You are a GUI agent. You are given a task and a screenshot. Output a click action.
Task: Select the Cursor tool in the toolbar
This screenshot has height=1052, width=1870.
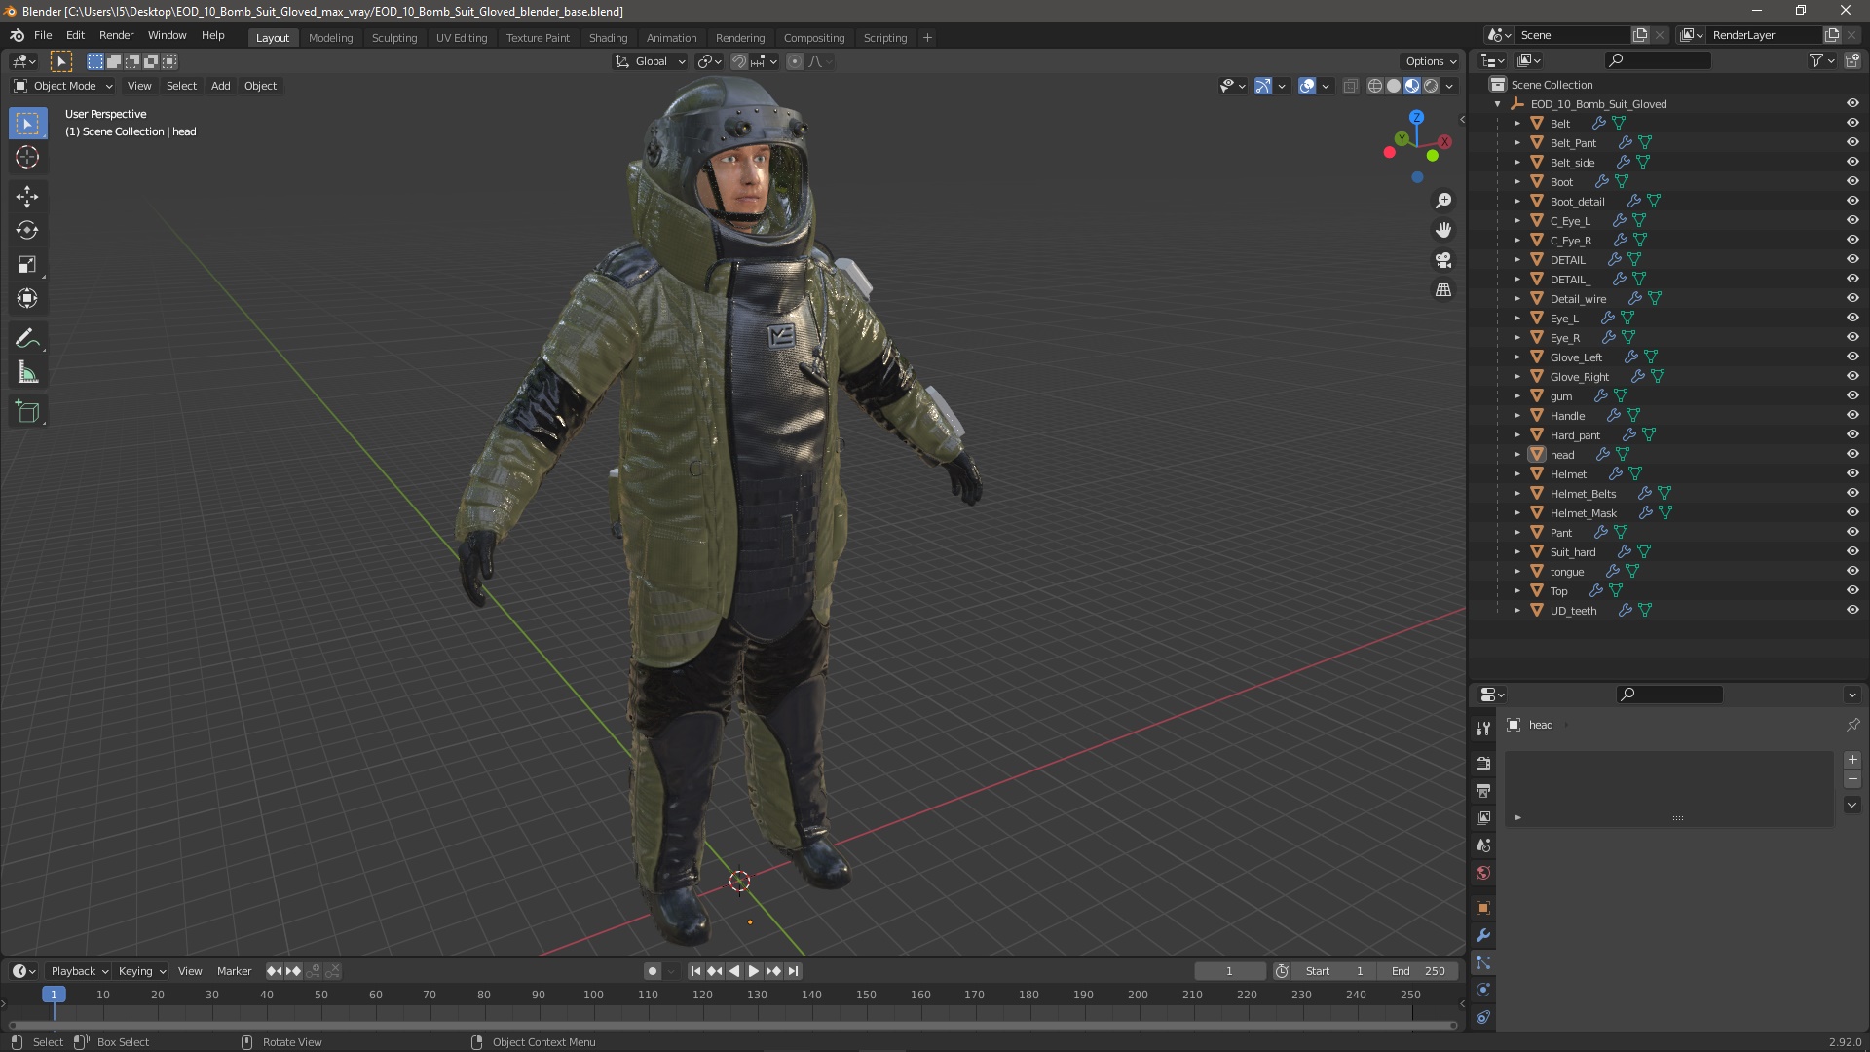point(27,158)
